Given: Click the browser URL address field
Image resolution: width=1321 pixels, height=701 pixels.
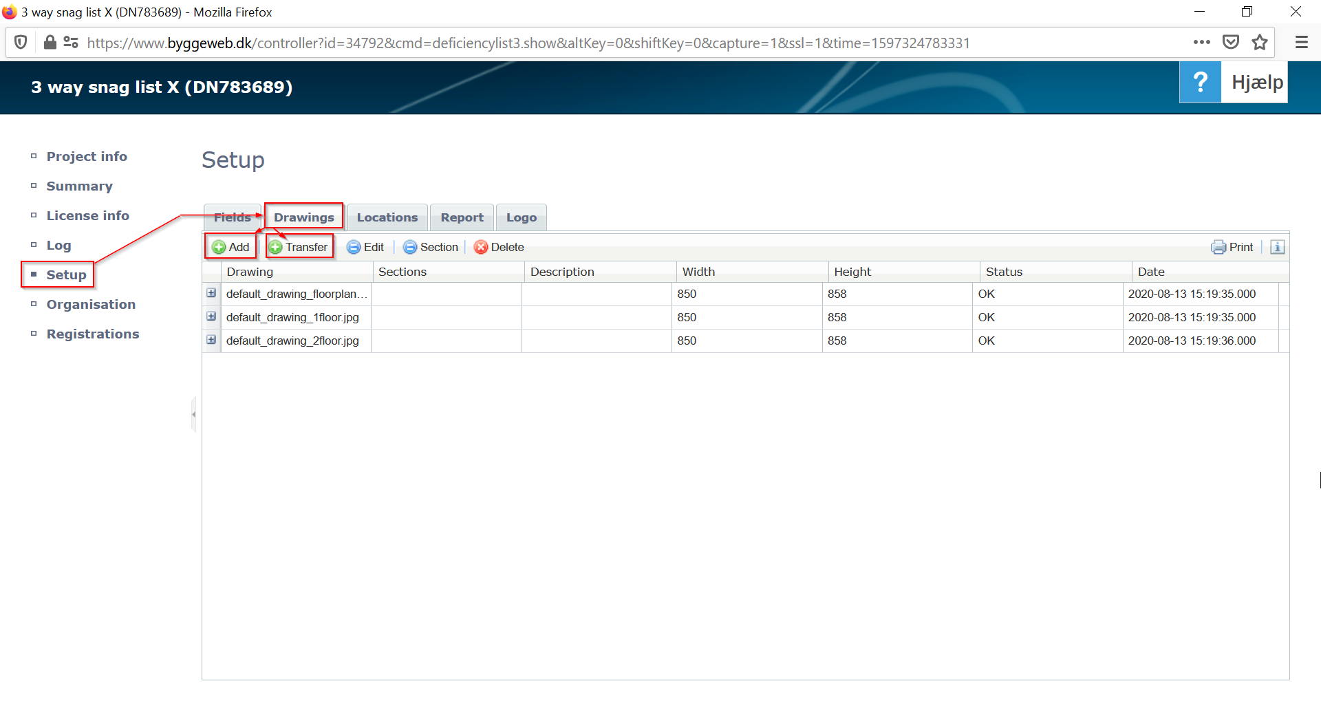Looking at the screenshot, I should (x=528, y=43).
